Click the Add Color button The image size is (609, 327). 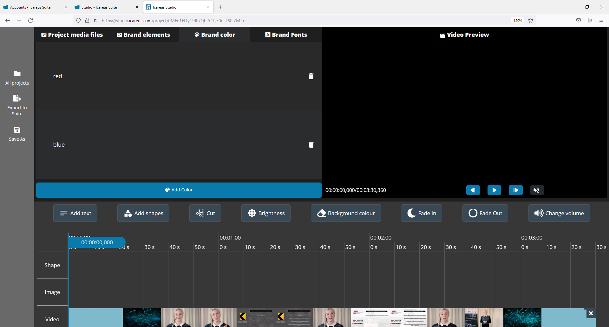click(x=179, y=190)
